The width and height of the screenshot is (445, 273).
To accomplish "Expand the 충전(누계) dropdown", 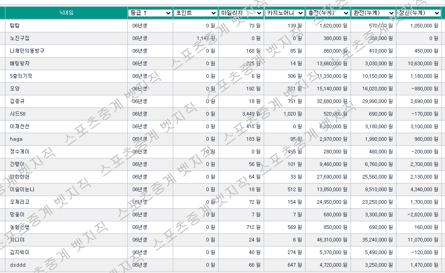I will coord(328,13).
